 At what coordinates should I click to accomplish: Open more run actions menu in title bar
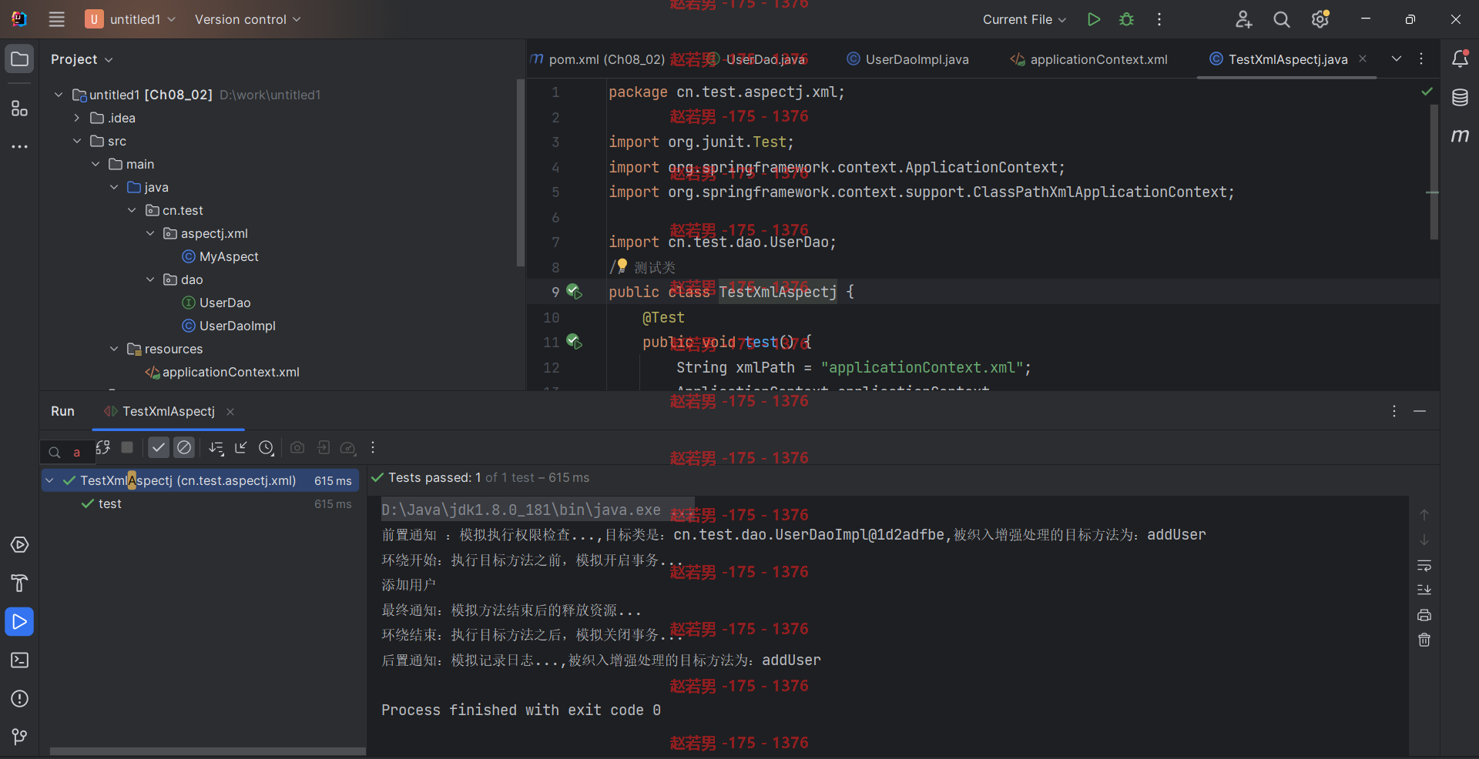pyautogui.click(x=1159, y=19)
